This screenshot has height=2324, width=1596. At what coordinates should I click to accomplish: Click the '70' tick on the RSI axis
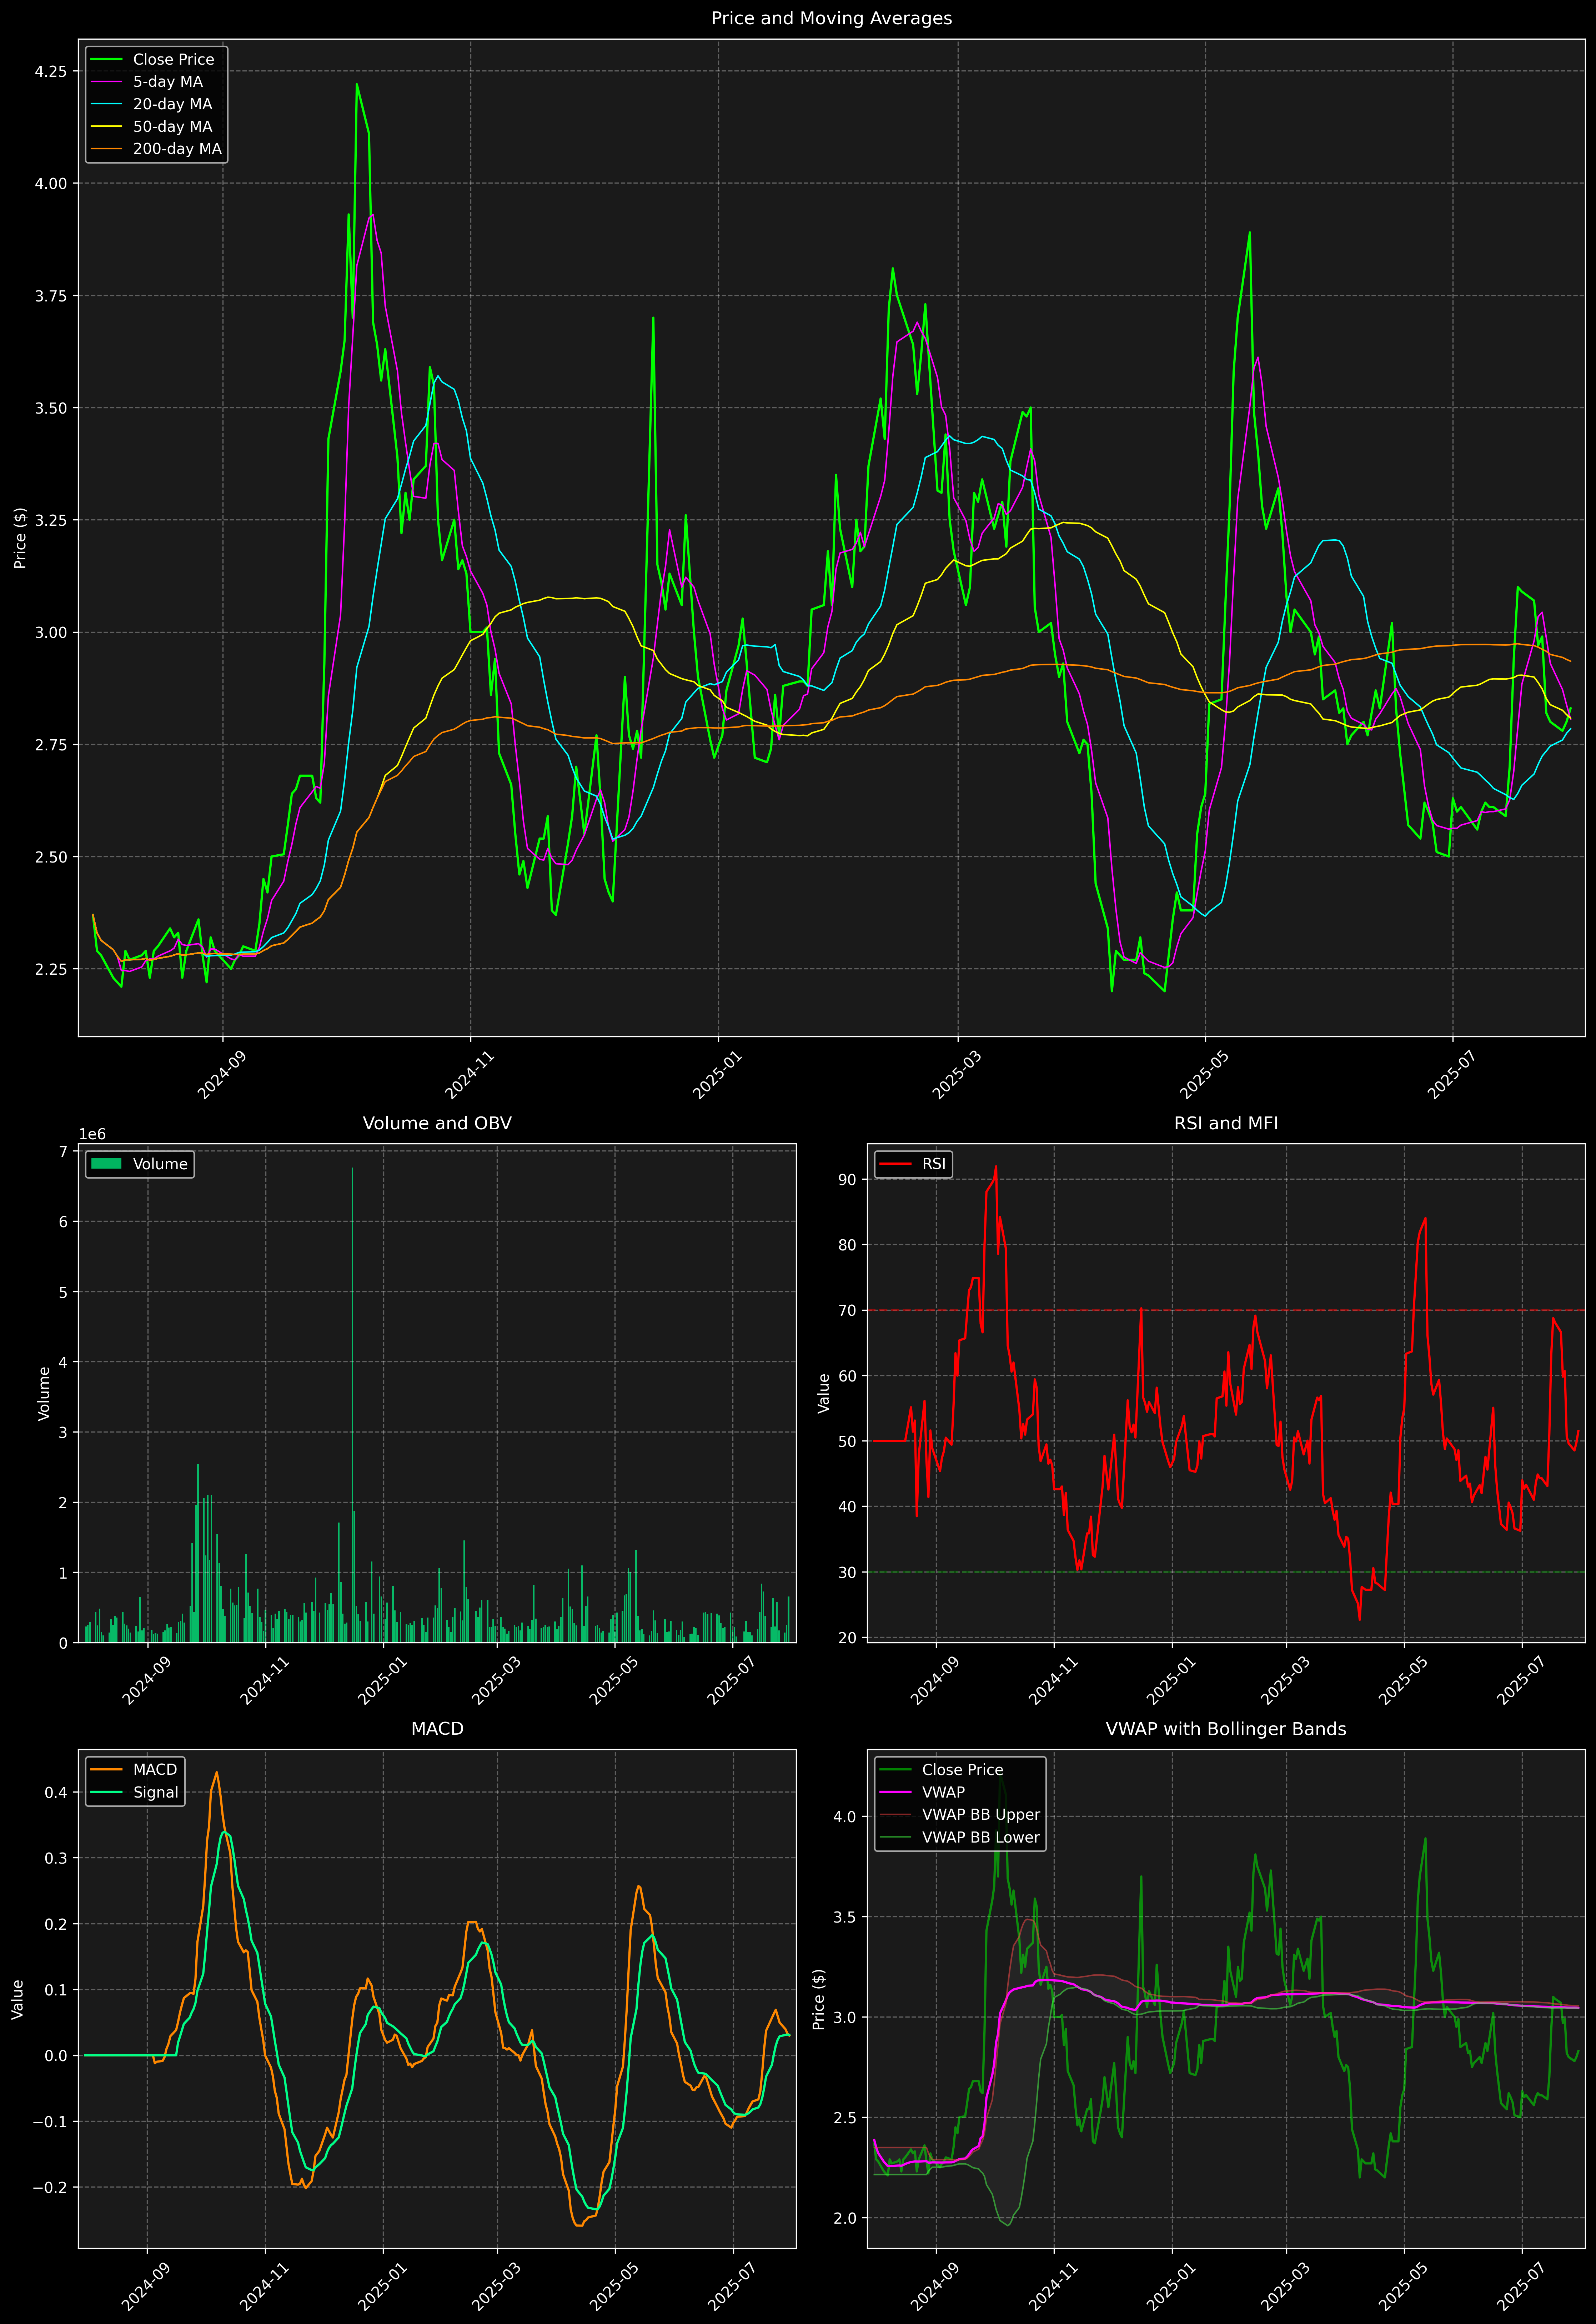848,1310
